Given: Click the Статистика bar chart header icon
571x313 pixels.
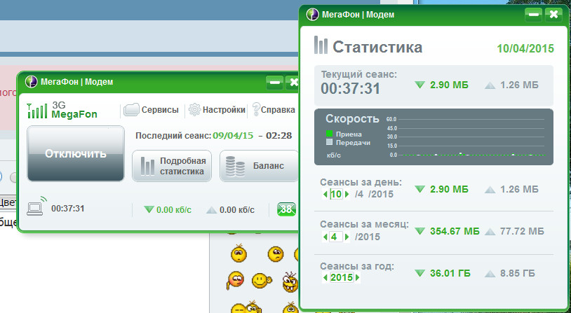Looking at the screenshot, I should click(x=321, y=46).
